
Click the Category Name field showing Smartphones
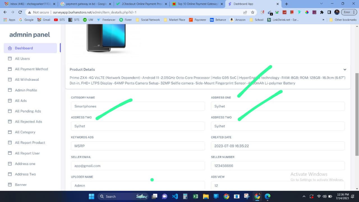138,106
